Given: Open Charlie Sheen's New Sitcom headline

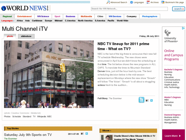Looking at the screenshot, I should pyautogui.click(x=134, y=137).
